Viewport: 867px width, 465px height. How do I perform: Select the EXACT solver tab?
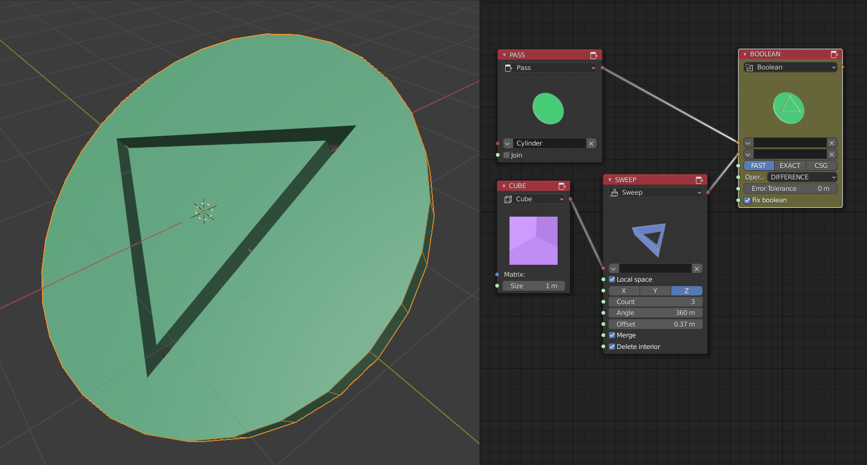pos(790,166)
